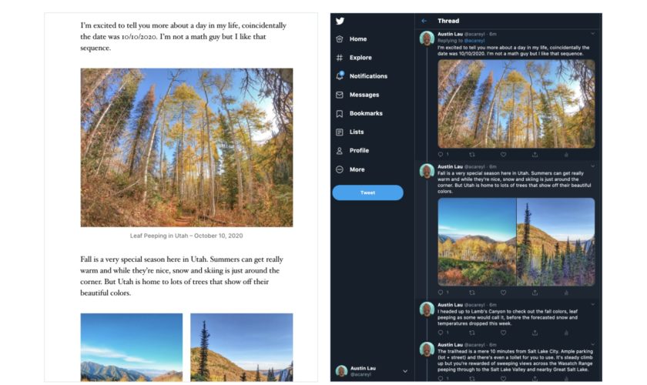Like the tweet about fall season in Utah
The height and width of the screenshot is (385, 647).
pyautogui.click(x=503, y=293)
